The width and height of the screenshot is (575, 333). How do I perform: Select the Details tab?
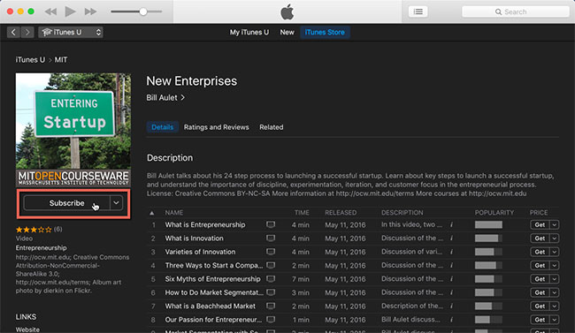[163, 127]
